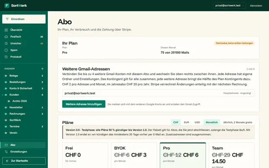This screenshot has height=168, width=269.
Task: Select the Frei plan card
Action: pyautogui.click(x=85, y=155)
